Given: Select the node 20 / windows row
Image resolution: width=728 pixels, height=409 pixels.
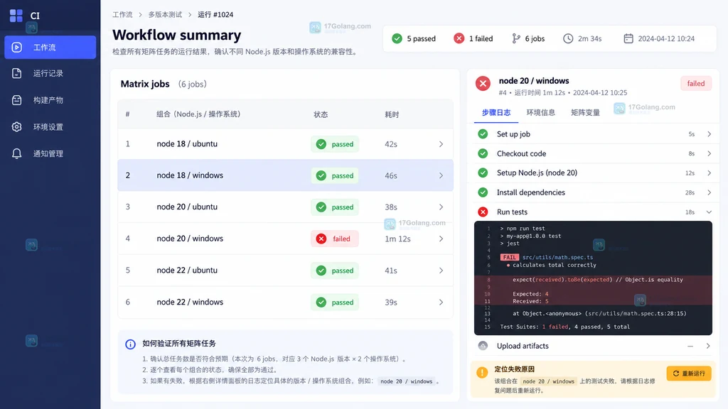Looking at the screenshot, I should coord(286,239).
